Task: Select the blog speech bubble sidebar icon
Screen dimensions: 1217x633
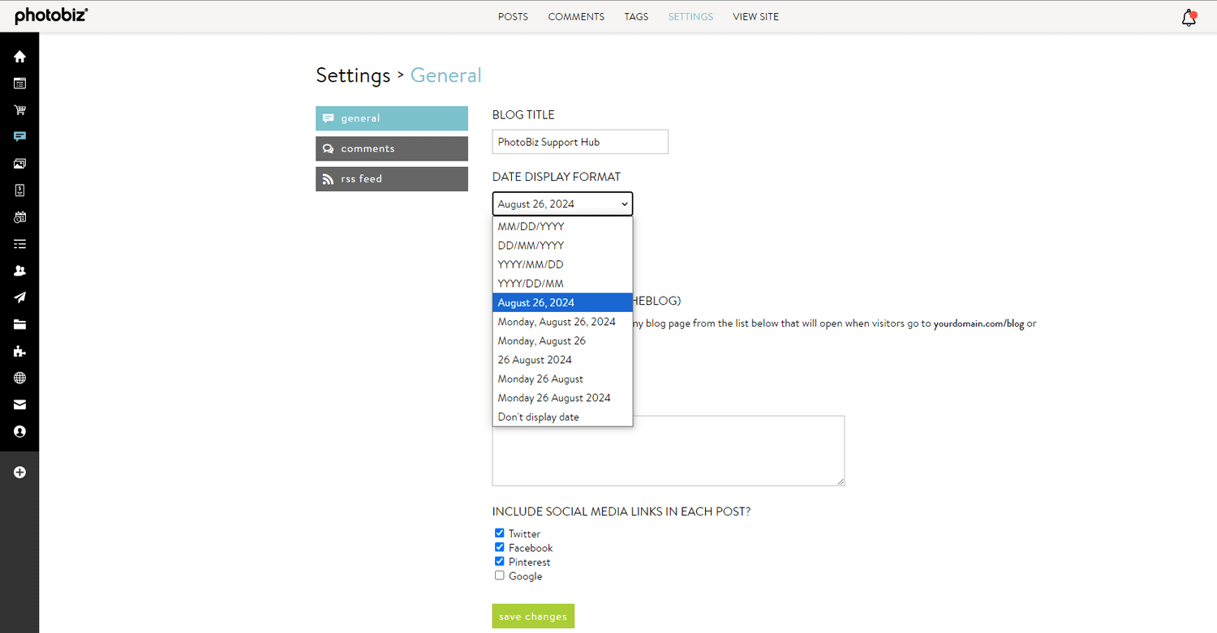Action: click(19, 137)
